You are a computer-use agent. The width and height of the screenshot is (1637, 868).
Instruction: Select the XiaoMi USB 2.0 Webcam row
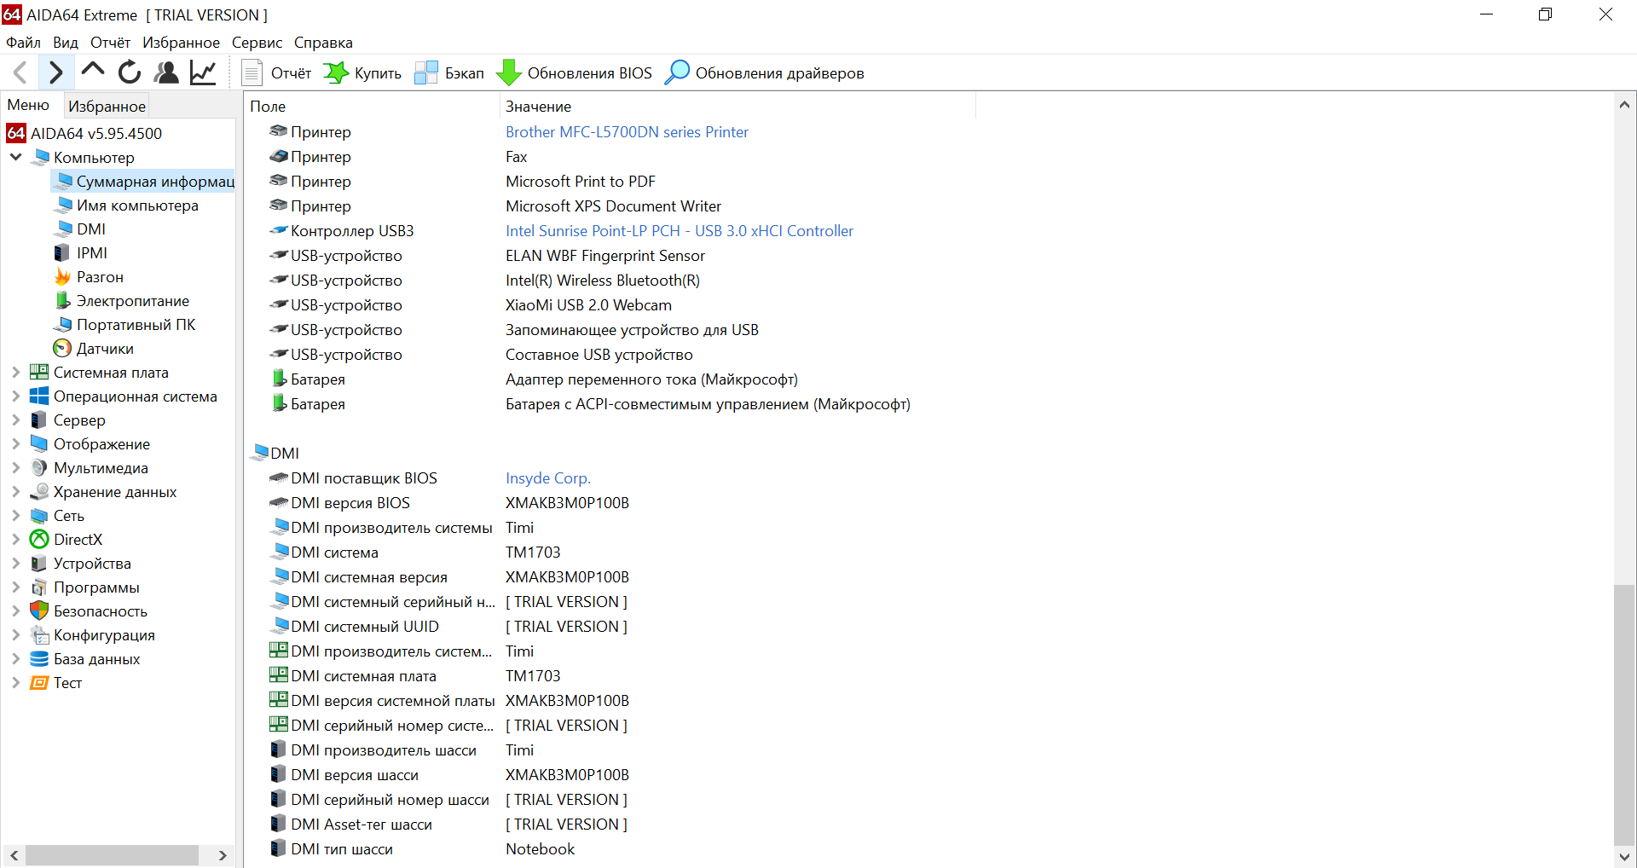[588, 305]
